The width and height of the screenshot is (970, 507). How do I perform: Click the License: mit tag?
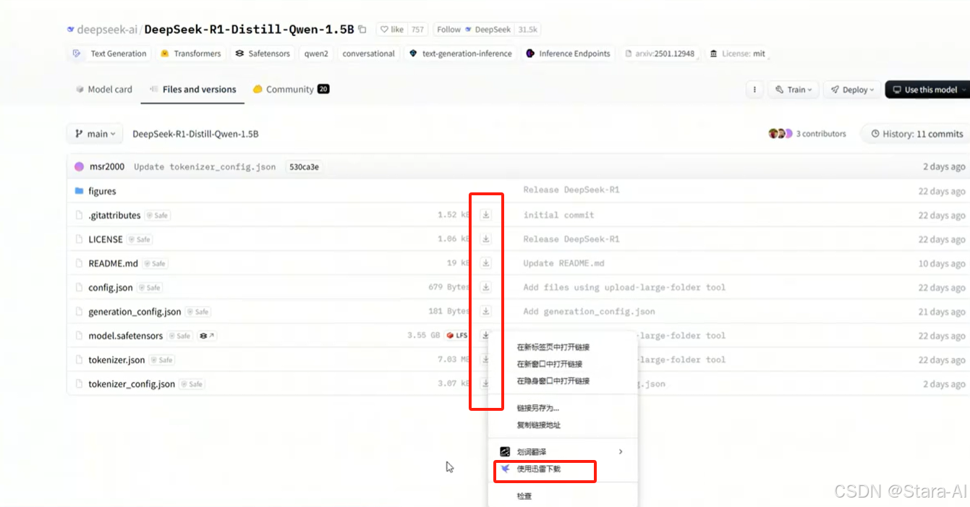737,54
